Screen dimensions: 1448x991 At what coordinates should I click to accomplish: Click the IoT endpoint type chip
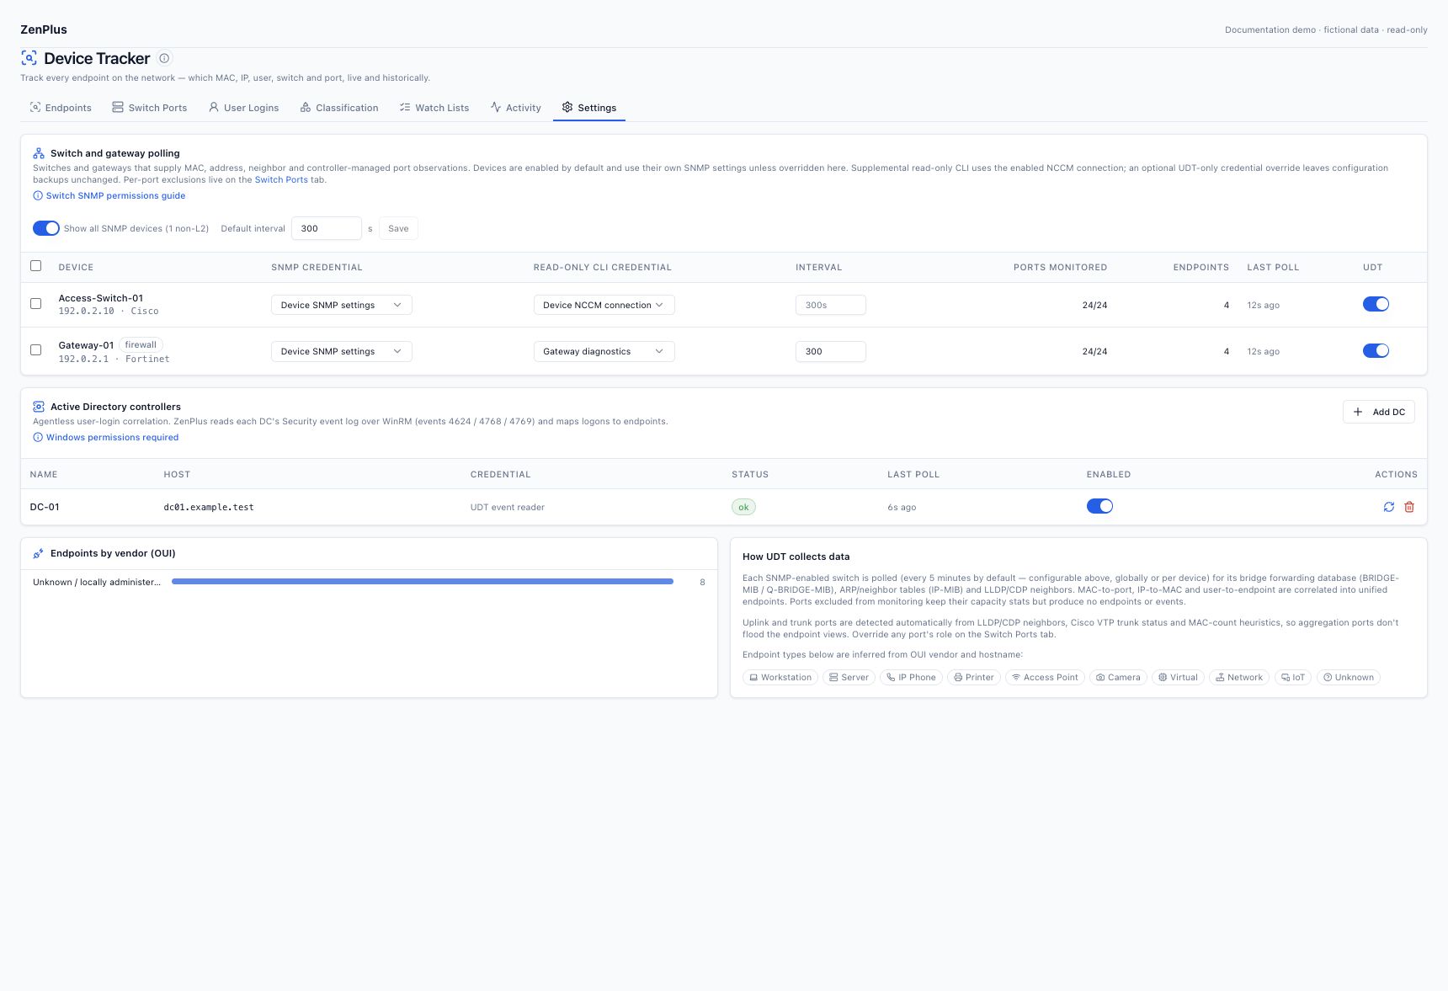[x=1293, y=677]
